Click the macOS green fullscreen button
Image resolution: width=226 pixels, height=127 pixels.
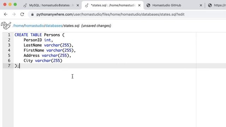click(15, 5)
